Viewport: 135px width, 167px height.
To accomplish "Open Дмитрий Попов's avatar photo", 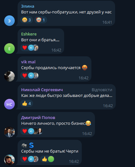I will coord(9,132).
